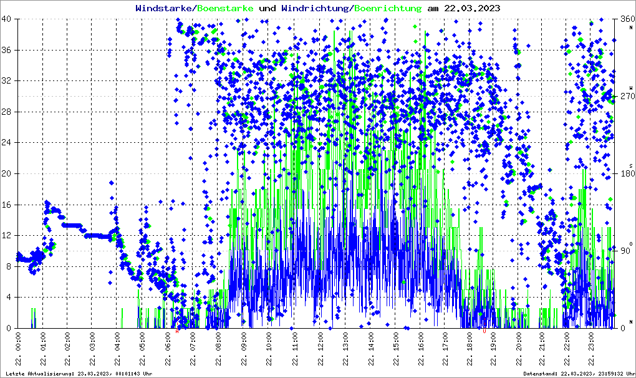This screenshot has width=636, height=378.
Task: Click the time label "22. 20:00"
Action: click(518, 349)
